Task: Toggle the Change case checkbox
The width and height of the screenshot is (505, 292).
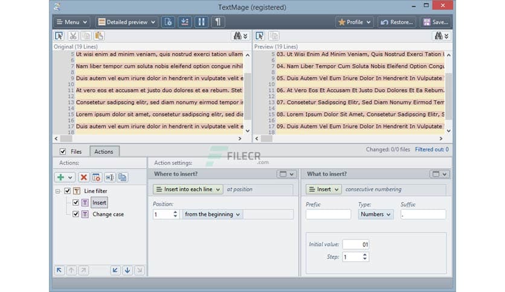Action: point(76,214)
